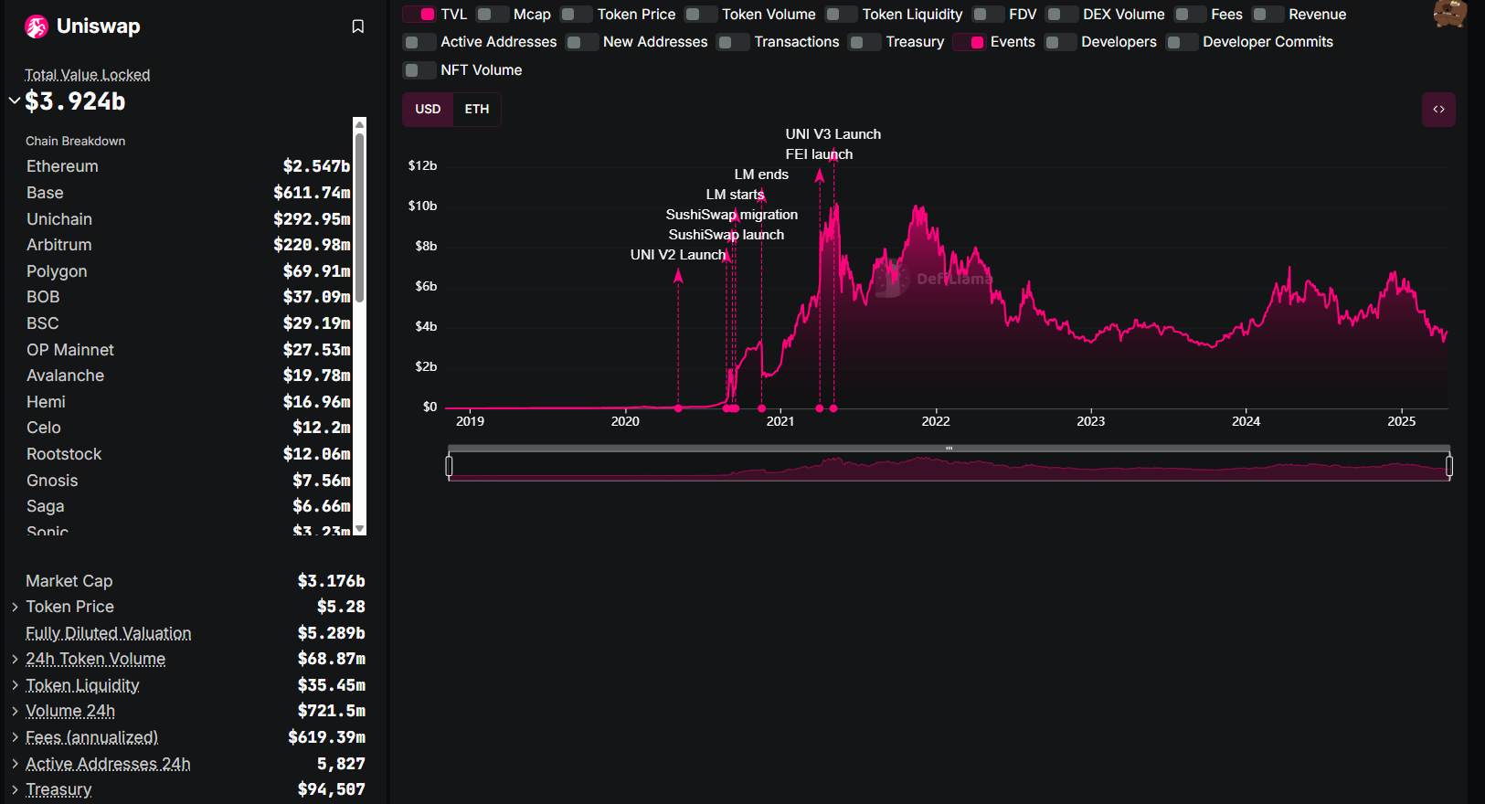Click the LM ends event label
This screenshot has width=1485, height=804.
pyautogui.click(x=761, y=175)
